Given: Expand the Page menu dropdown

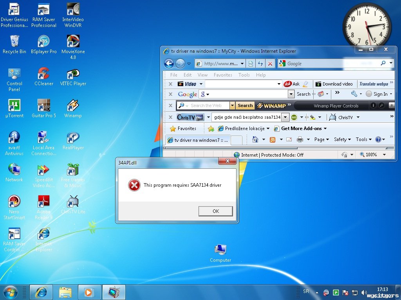Looking at the screenshot, I should (x=322, y=139).
